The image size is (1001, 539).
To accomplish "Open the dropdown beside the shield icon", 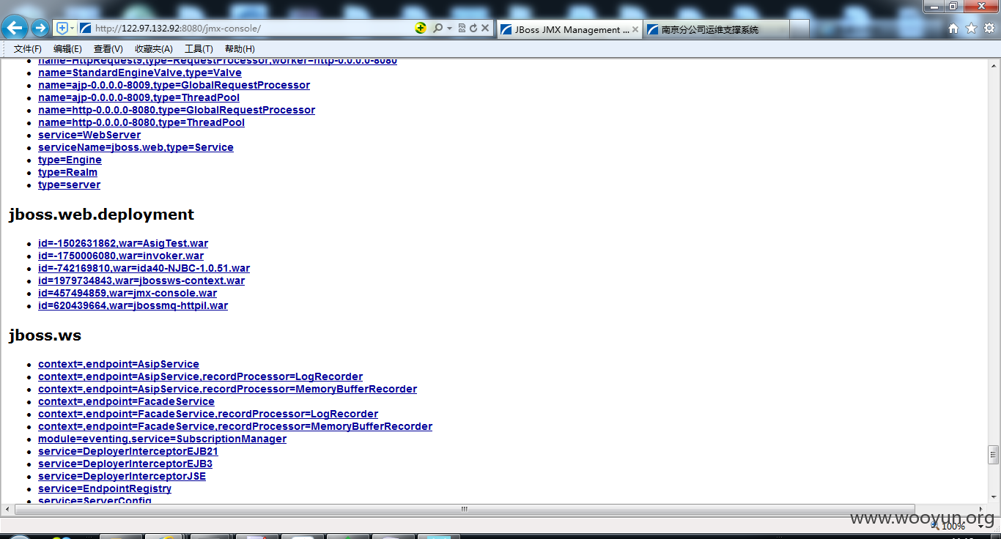I will coord(73,29).
